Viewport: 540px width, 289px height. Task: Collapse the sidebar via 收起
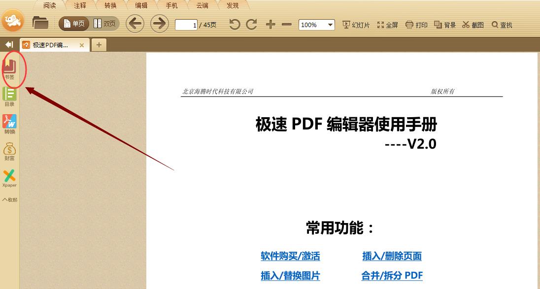[10, 199]
